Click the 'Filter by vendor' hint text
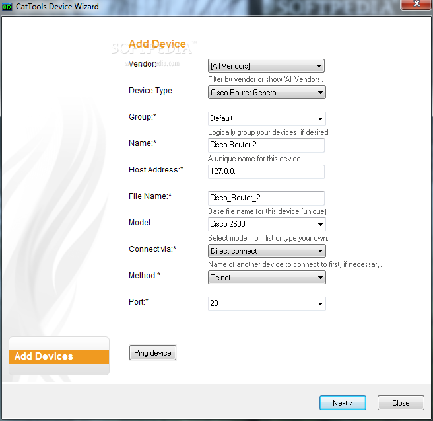The width and height of the screenshot is (433, 421). (x=265, y=79)
